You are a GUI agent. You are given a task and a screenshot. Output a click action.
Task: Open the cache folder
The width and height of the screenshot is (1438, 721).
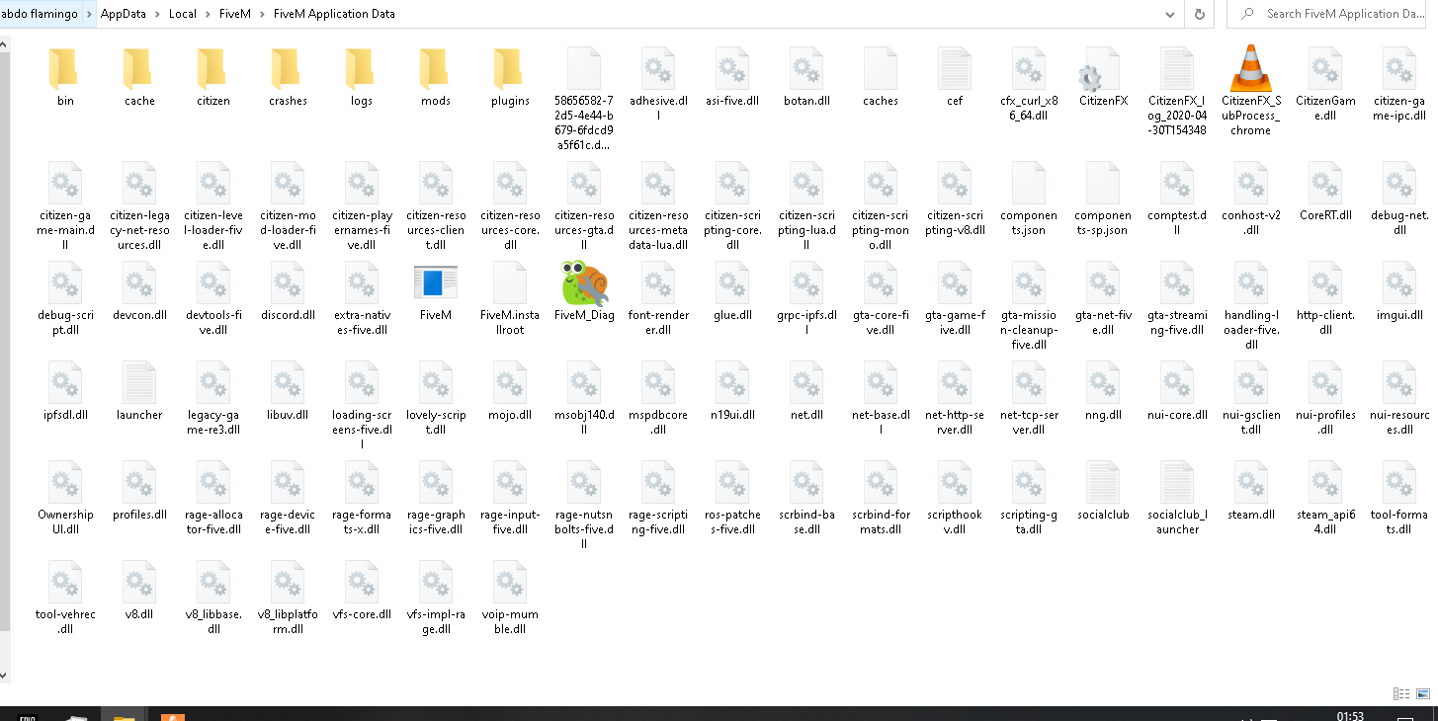(139, 77)
